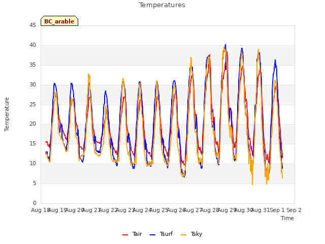
Task: Click the Aug 18 axis label
Action: (40, 210)
